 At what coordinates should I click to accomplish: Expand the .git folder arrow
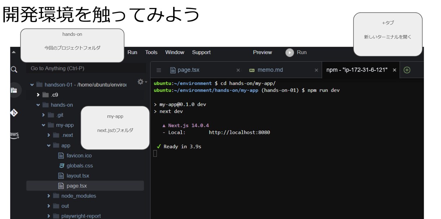[x=43, y=115]
